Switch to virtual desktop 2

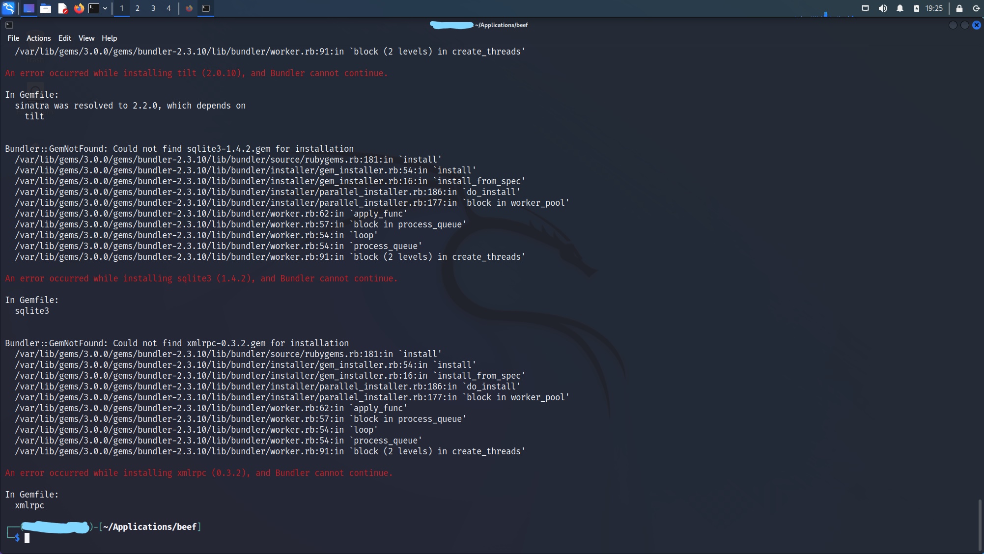[137, 8]
